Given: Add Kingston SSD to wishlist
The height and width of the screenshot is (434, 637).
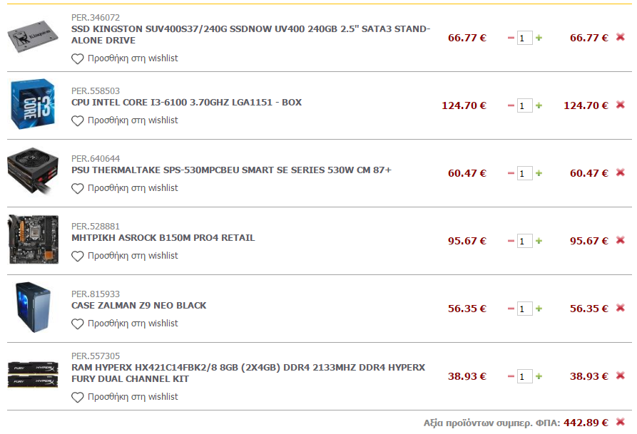Looking at the screenshot, I should point(125,58).
